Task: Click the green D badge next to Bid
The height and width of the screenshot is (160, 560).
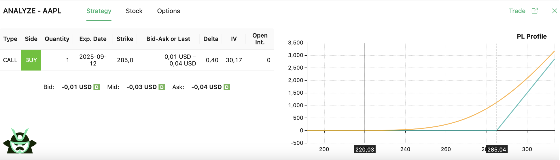Action: (97, 87)
